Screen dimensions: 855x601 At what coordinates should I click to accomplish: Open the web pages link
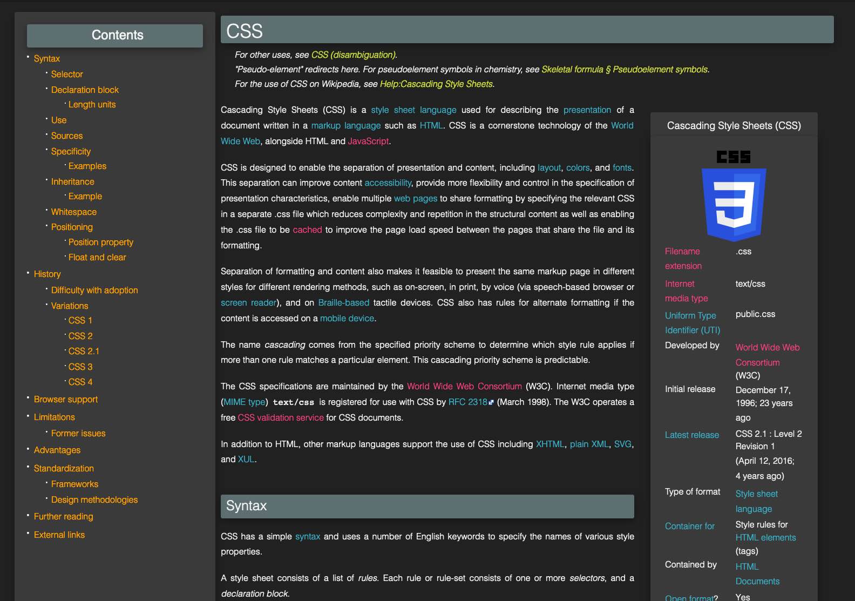click(416, 198)
